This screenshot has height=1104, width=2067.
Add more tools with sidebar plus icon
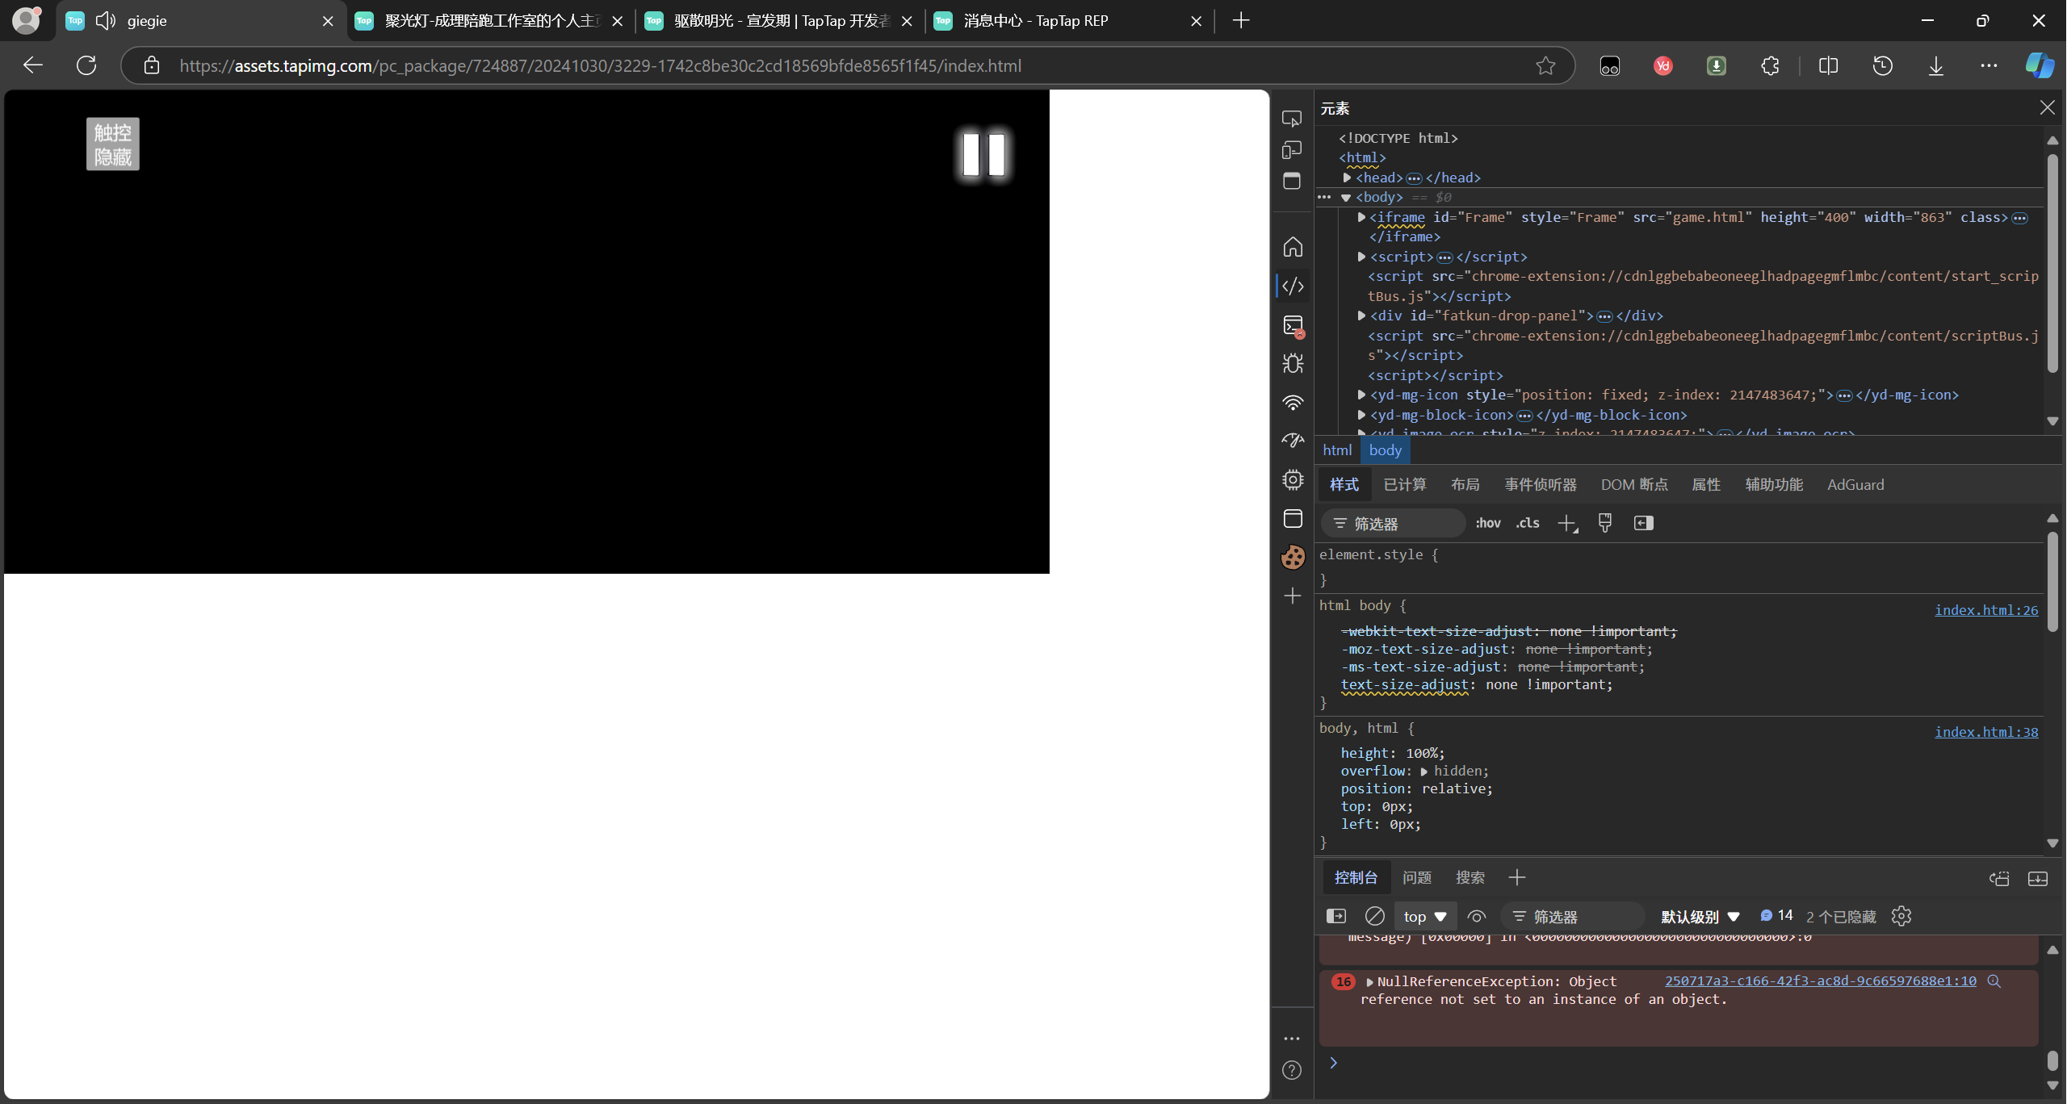pyautogui.click(x=1293, y=596)
